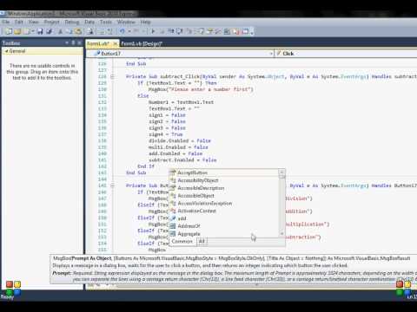Click the New Project toolbar icon
Screen dimensions: 417x312
9,31
